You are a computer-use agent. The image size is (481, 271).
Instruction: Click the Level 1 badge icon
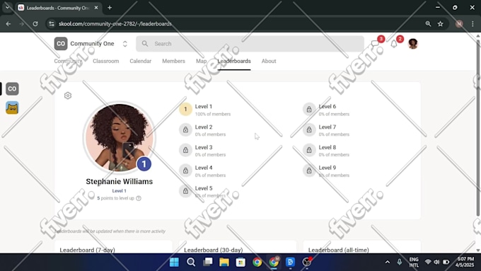185,109
